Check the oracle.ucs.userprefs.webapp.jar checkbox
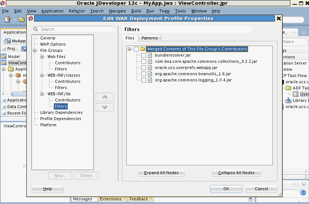309x204 pixels. coord(144,68)
